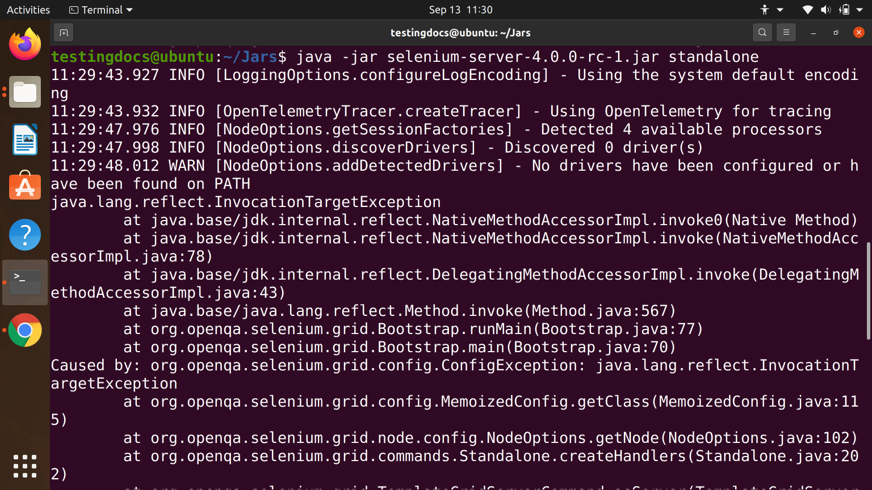Viewport: 872px width, 490px height.
Task: Open the Files application from the dock
Action: [25, 92]
